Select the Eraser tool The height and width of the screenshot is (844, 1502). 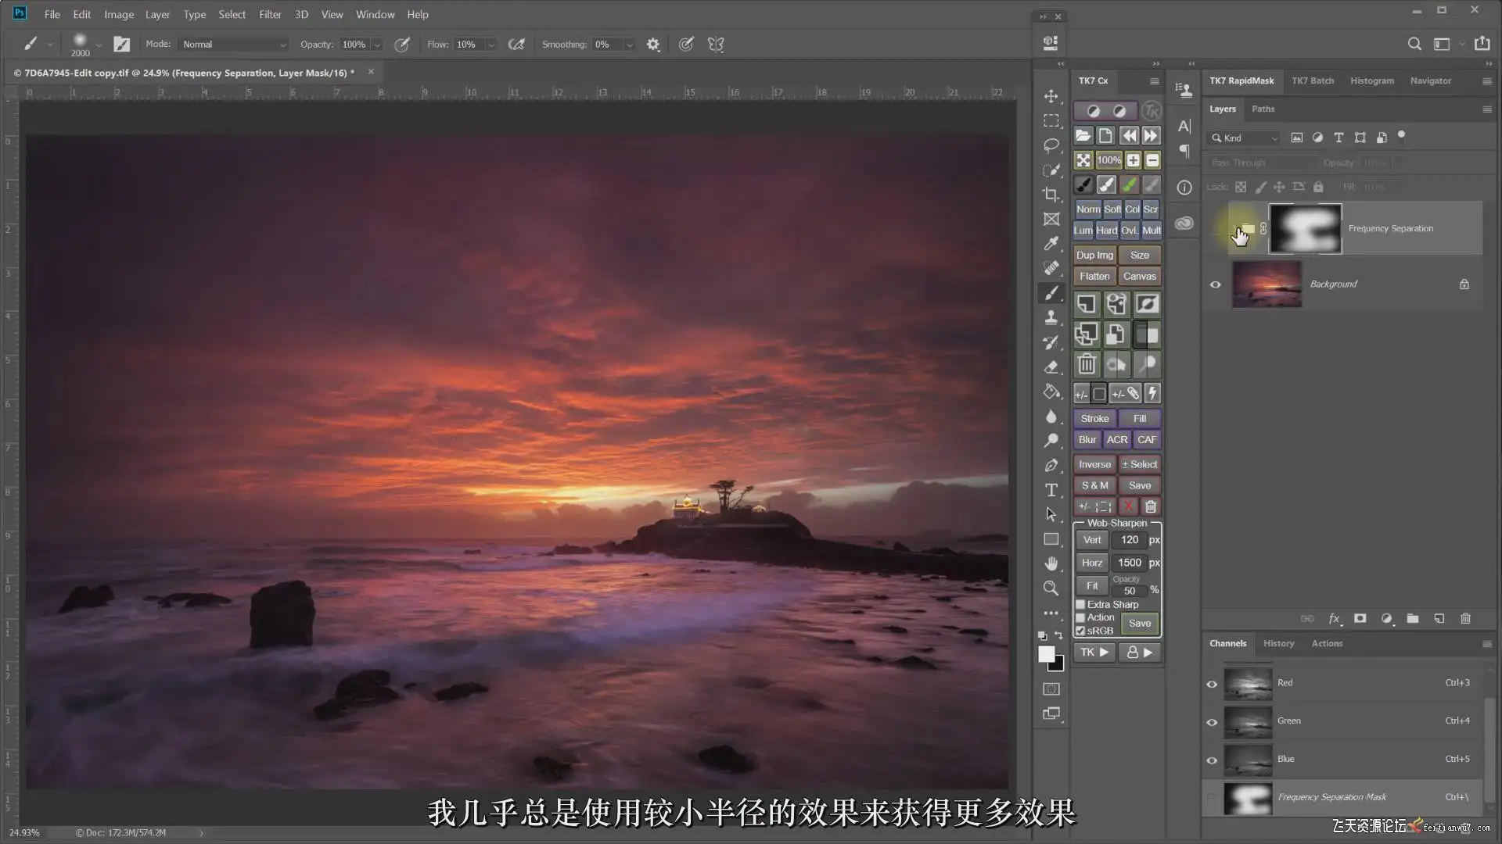(1051, 367)
